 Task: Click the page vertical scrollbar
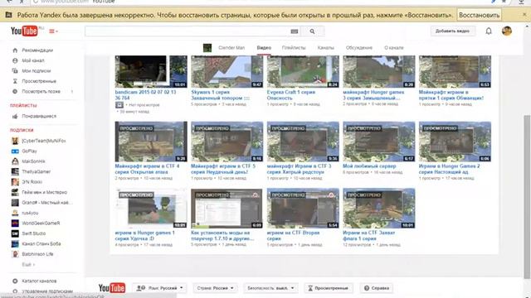tap(527, 196)
